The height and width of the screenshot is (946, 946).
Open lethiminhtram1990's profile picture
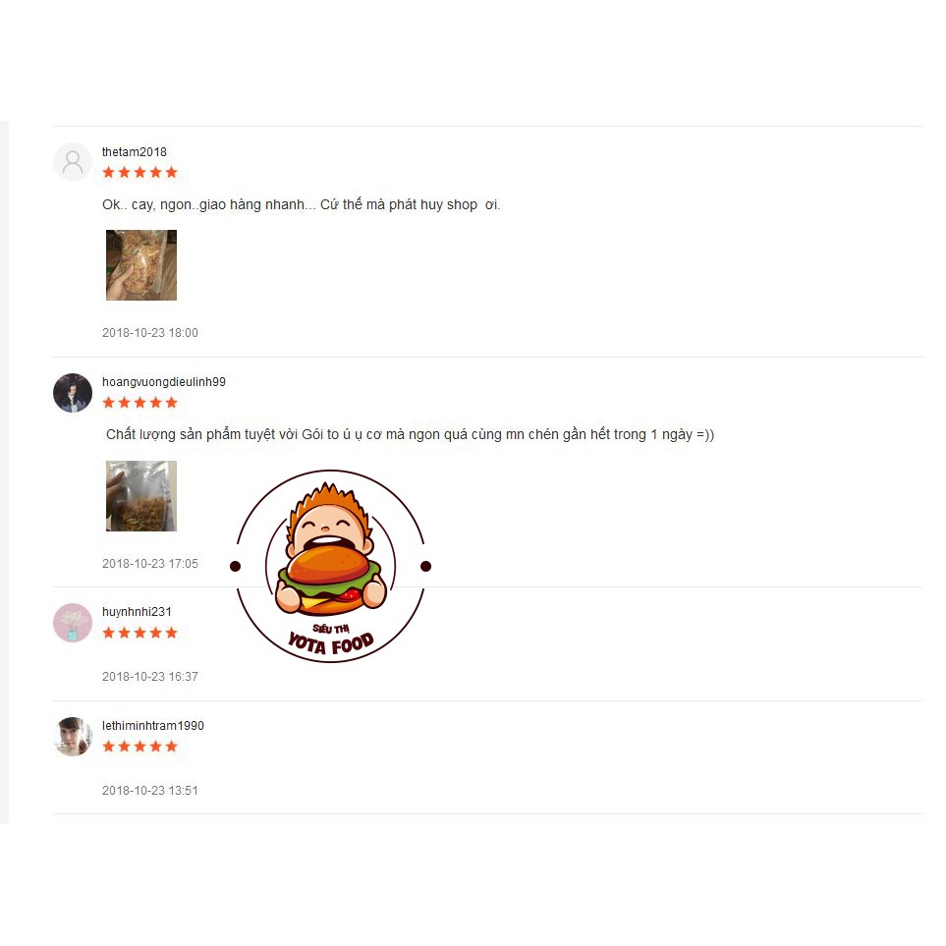[73, 737]
